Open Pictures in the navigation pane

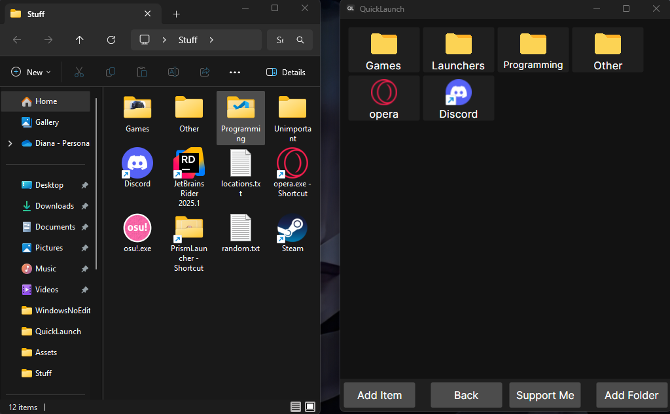click(46, 248)
